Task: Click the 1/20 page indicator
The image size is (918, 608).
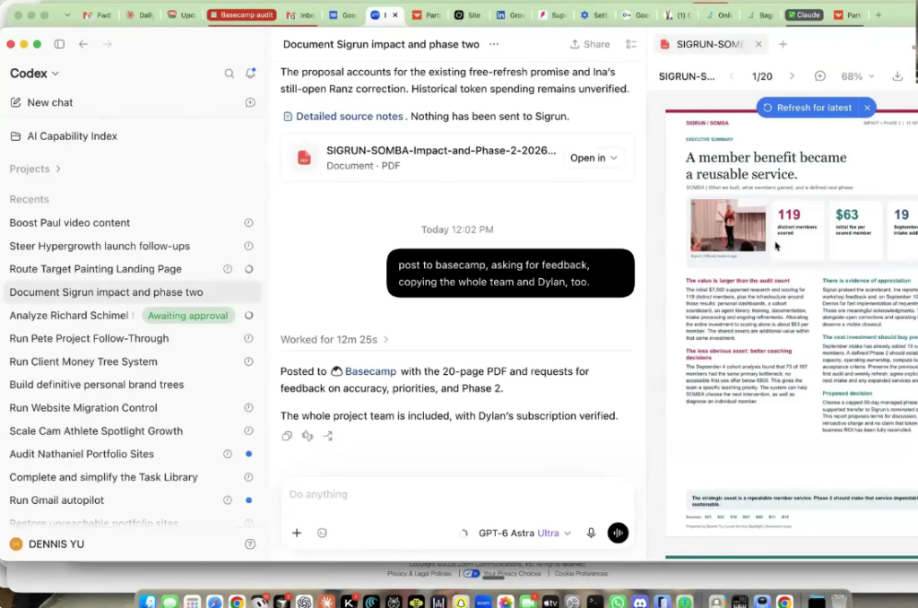Action: pos(762,76)
